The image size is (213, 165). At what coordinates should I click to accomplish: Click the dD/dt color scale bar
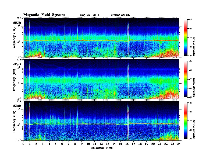point(186,79)
